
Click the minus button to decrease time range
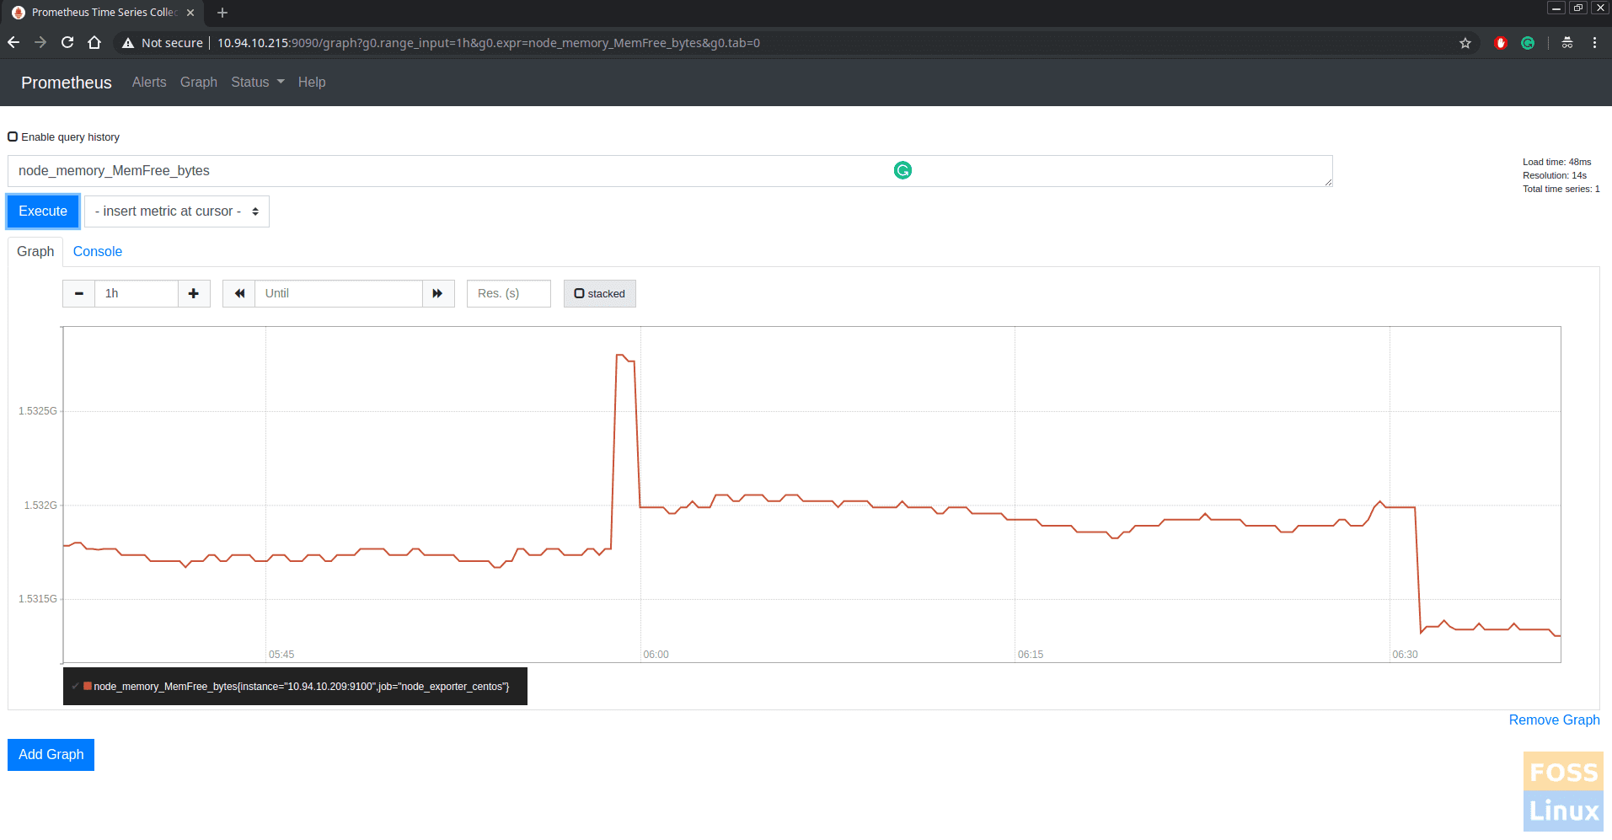tap(78, 293)
